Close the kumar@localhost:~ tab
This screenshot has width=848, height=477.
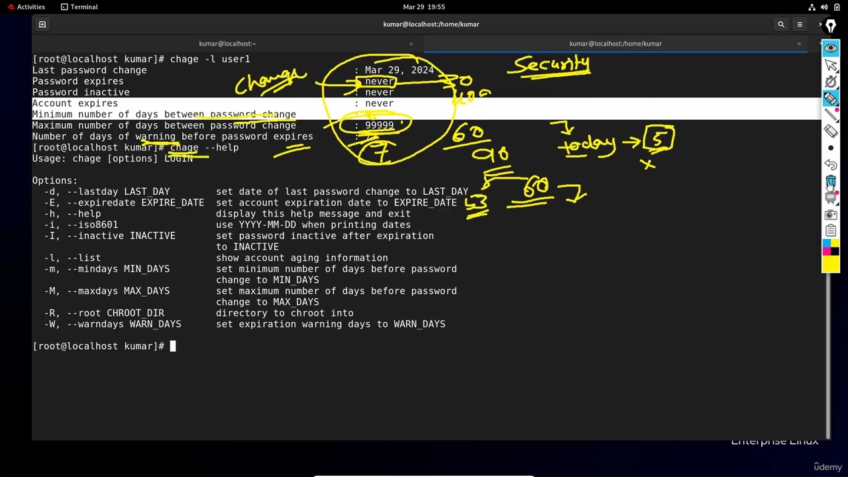(x=411, y=44)
